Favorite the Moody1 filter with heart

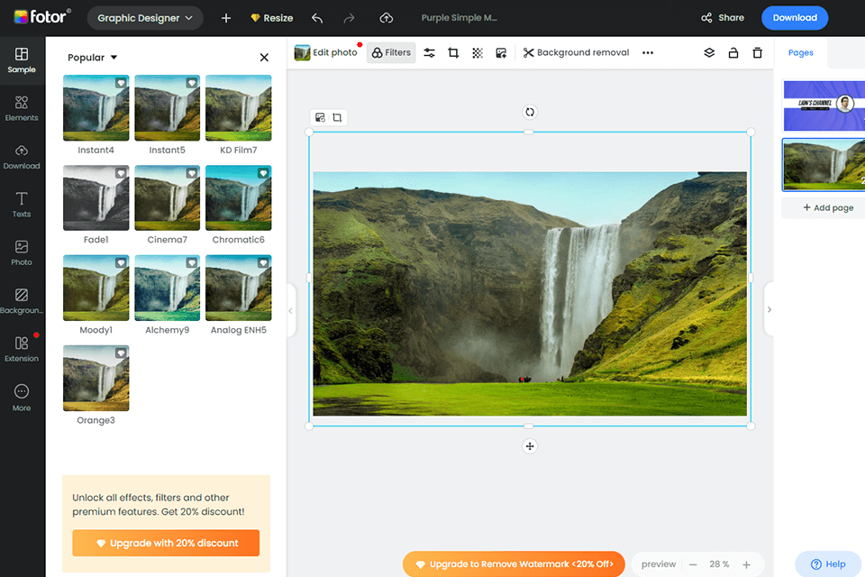click(120, 263)
